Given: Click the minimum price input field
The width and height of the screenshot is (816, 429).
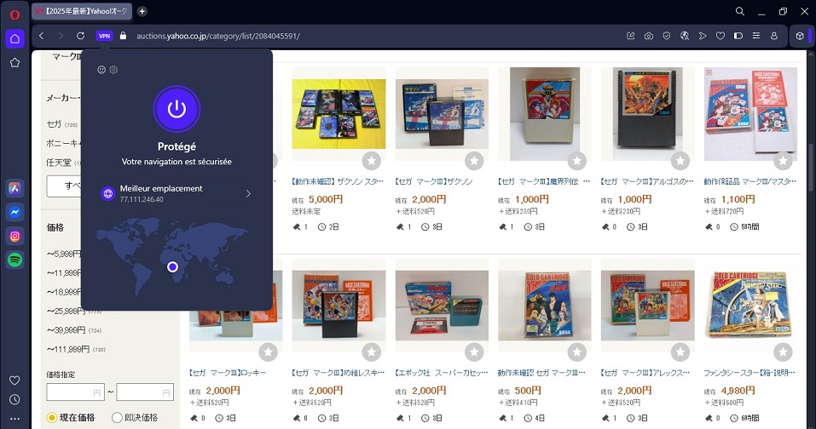Looking at the screenshot, I should pos(75,392).
